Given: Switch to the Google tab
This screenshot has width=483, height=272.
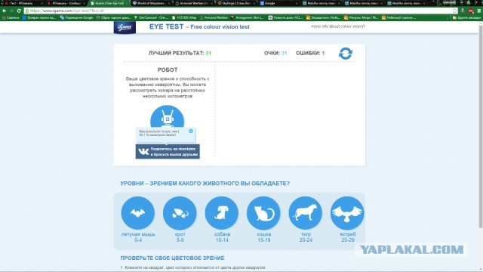Looking at the screenshot, I should (x=278, y=3).
